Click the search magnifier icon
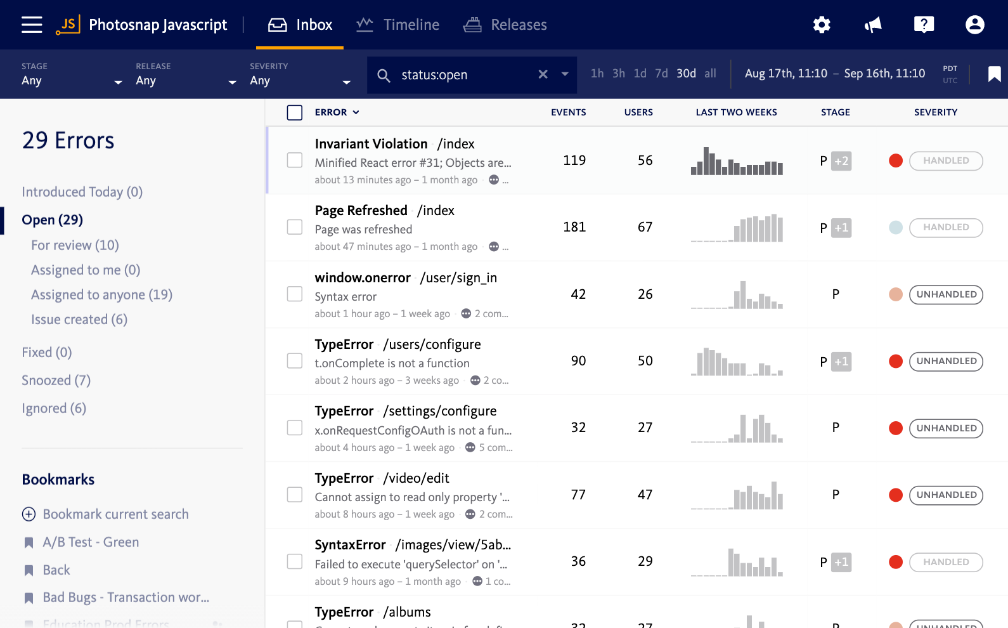This screenshot has width=1008, height=628. (x=384, y=75)
